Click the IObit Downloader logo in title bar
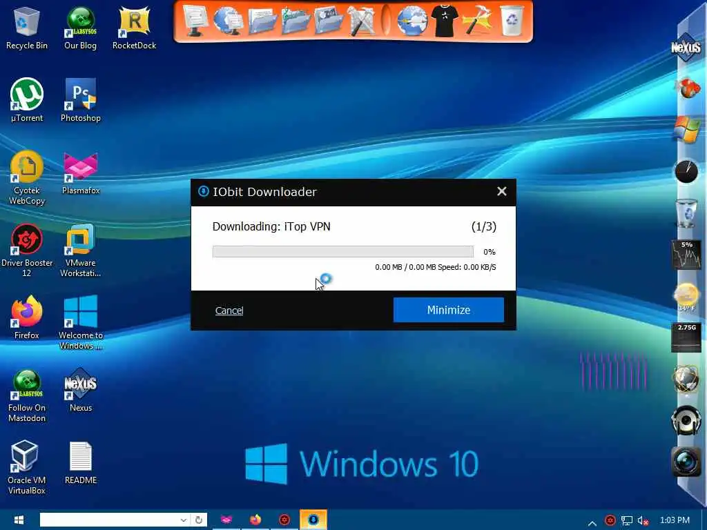This screenshot has width=707, height=530. (204, 192)
